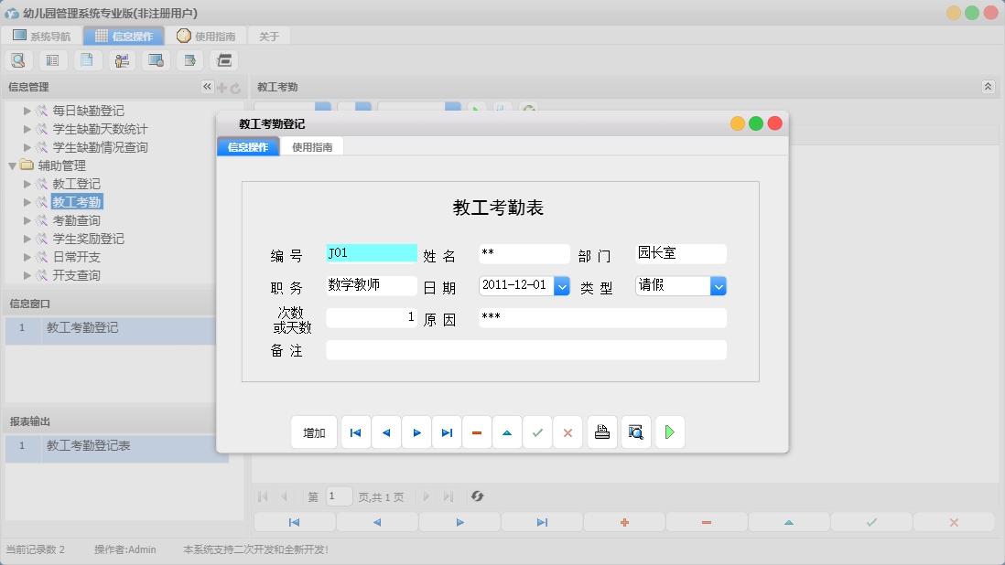Open the date picker for 2011-12-01

click(562, 286)
